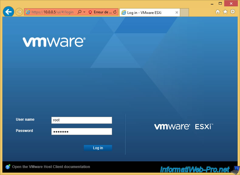The height and width of the screenshot is (175, 240).
Task: Click the Internet Explorer page icon in address bar
Action: coord(28,12)
